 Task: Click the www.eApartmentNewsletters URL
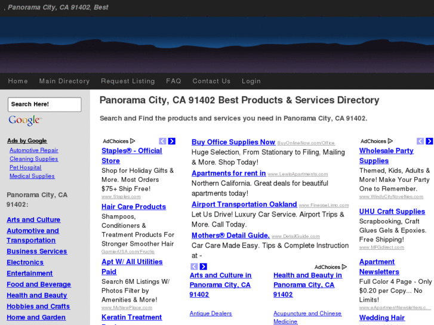(395, 308)
